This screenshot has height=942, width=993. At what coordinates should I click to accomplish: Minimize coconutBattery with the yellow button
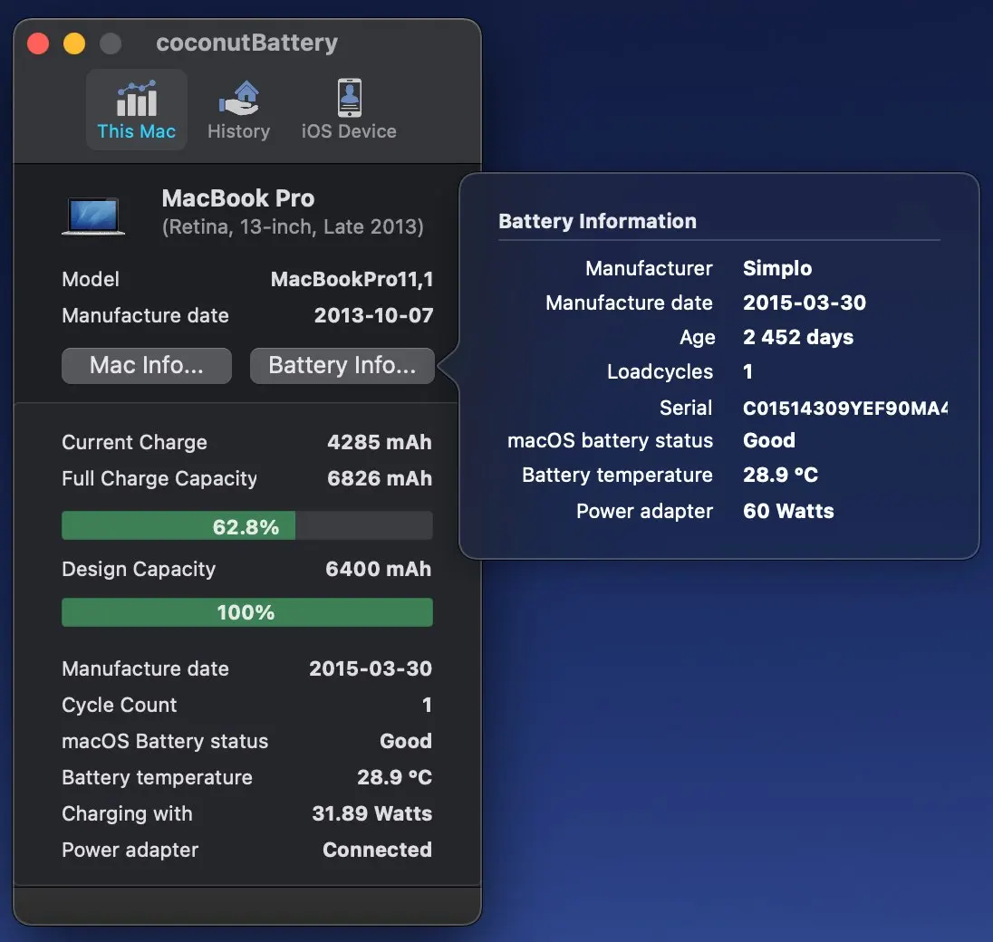click(74, 43)
